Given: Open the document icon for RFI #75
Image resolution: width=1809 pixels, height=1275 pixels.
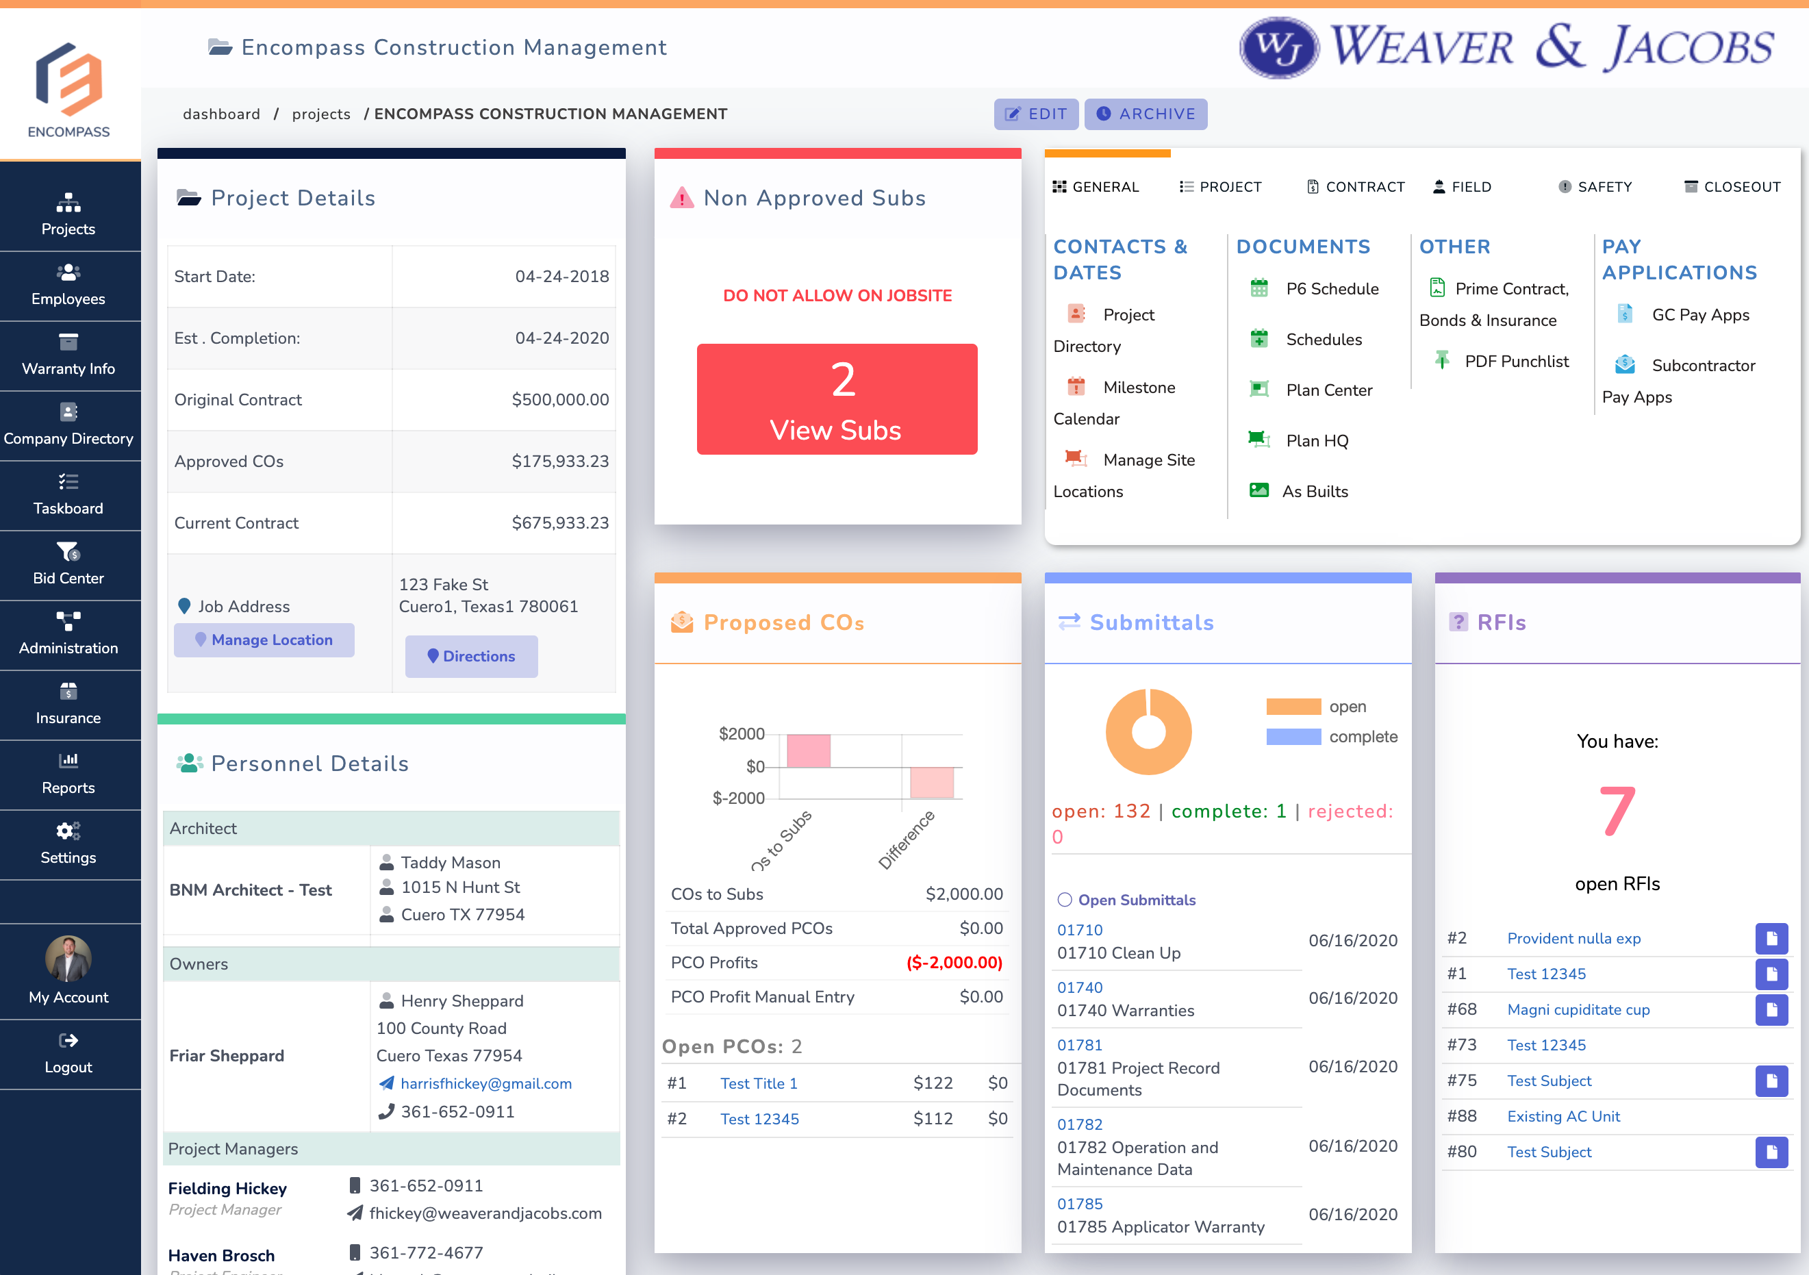Looking at the screenshot, I should [1771, 1081].
